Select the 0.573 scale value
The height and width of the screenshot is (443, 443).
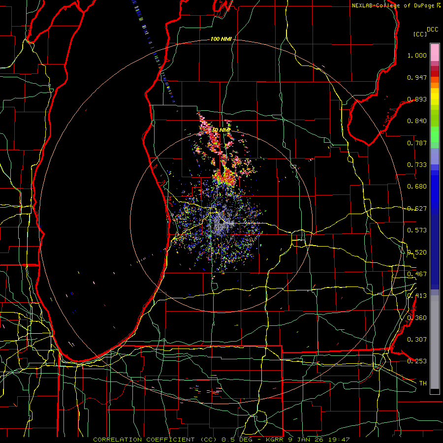(417, 230)
